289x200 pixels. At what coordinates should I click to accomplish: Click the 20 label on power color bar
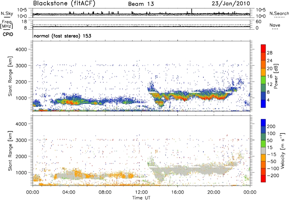(x=269, y=69)
